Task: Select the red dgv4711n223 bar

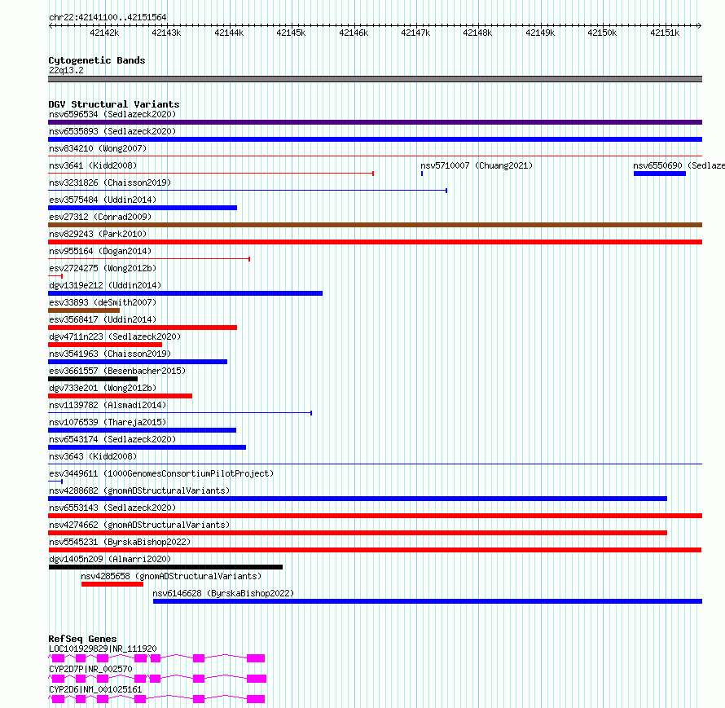Action: pyautogui.click(x=105, y=345)
